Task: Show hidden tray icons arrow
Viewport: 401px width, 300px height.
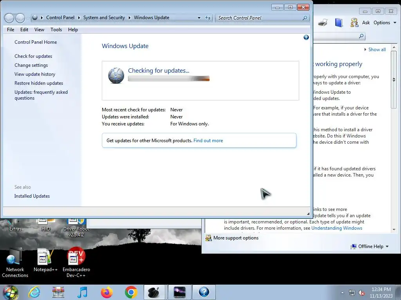Action: pos(342,293)
